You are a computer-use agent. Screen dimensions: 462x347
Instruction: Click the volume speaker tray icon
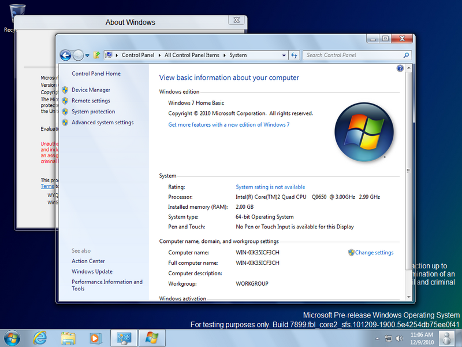[x=399, y=338]
